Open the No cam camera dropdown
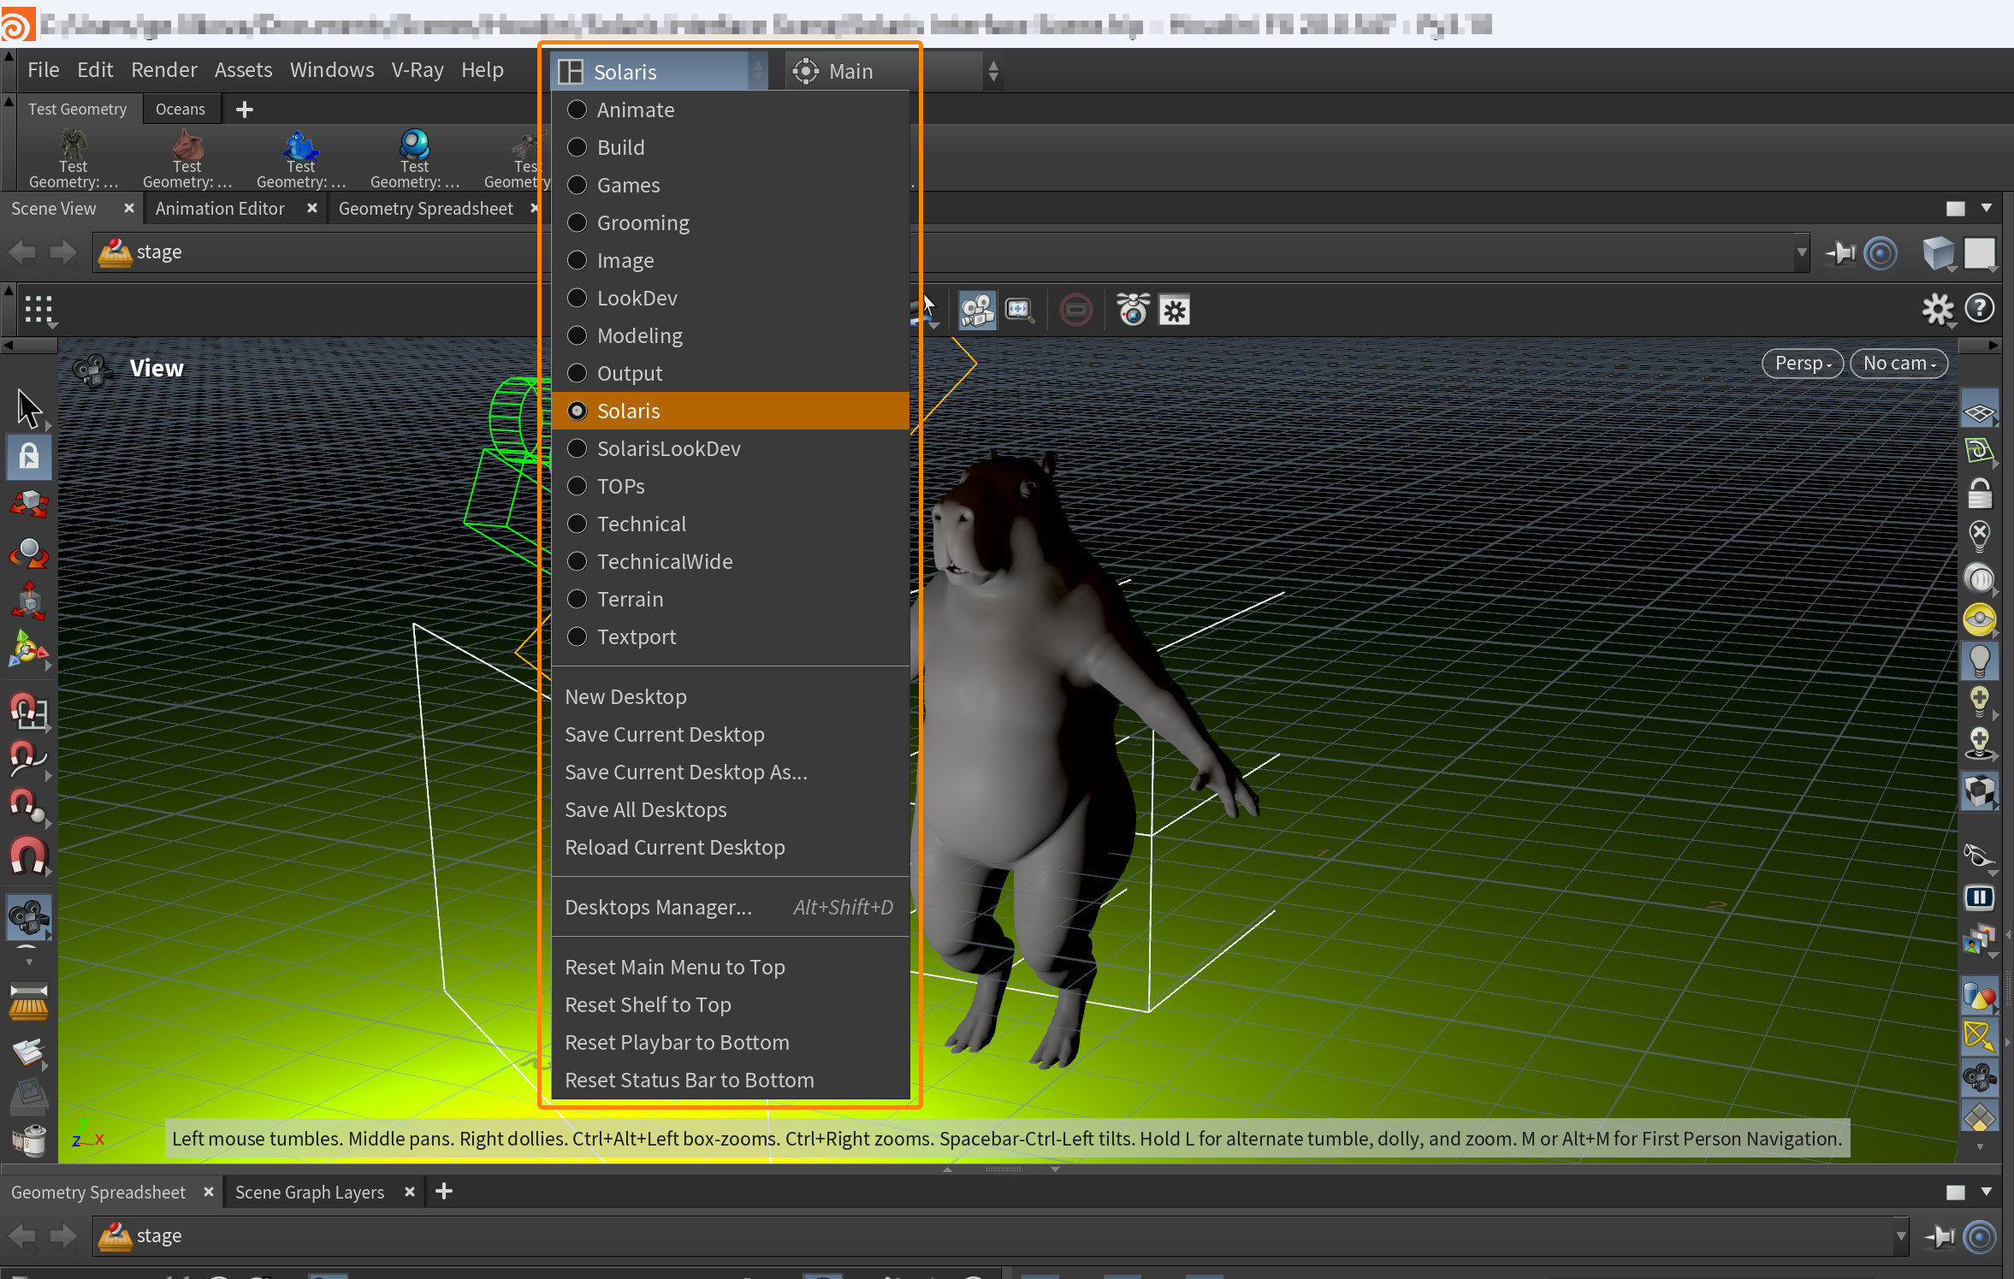 [1898, 364]
